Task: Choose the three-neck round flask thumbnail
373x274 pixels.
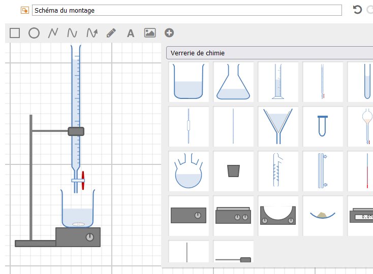Action: (189, 170)
